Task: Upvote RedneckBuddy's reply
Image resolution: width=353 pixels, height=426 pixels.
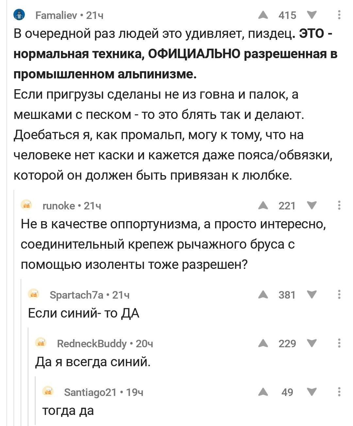Action: click(x=263, y=343)
